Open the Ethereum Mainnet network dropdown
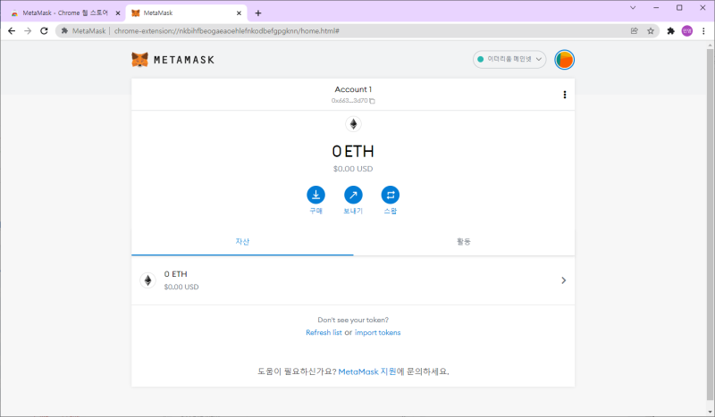Image resolution: width=715 pixels, height=417 pixels. (509, 59)
